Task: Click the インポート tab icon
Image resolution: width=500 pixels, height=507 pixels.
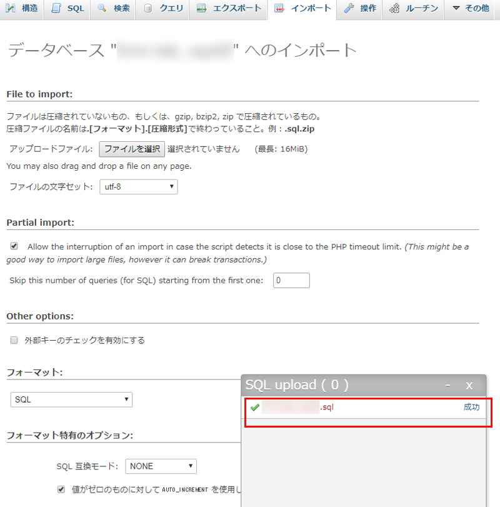Action: coord(279,8)
